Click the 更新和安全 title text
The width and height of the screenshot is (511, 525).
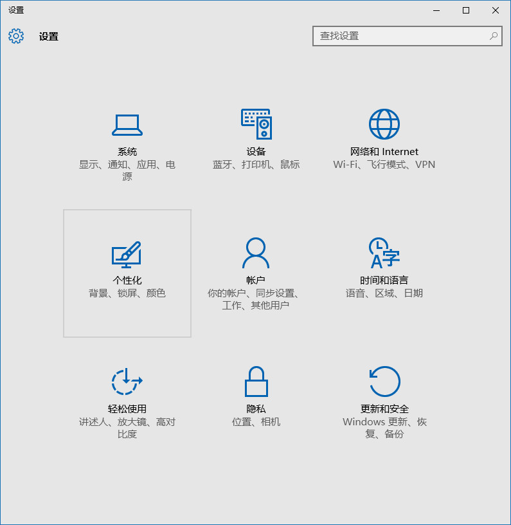pyautogui.click(x=384, y=409)
